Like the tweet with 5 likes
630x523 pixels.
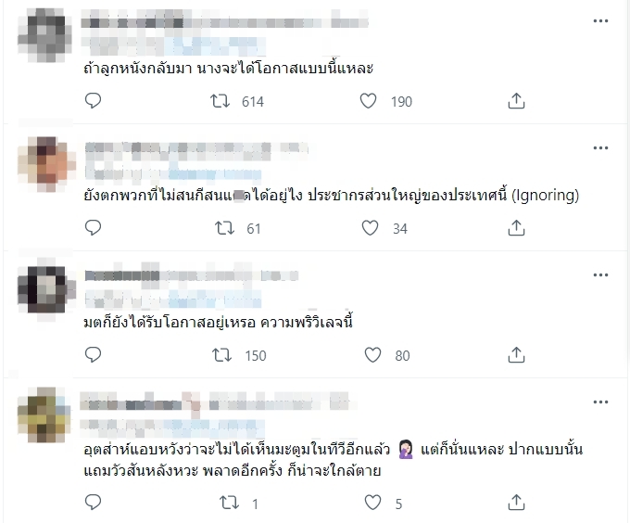coord(372,503)
